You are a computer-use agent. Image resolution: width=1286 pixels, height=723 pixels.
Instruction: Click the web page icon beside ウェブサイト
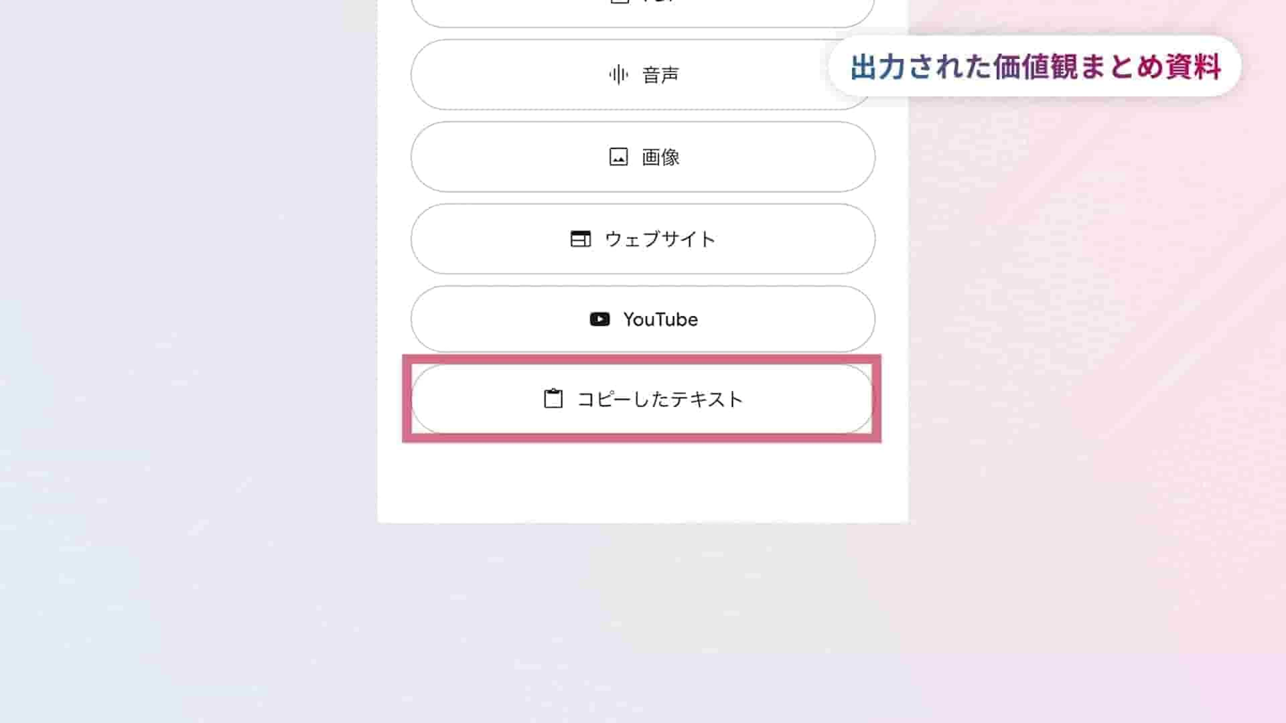point(580,239)
